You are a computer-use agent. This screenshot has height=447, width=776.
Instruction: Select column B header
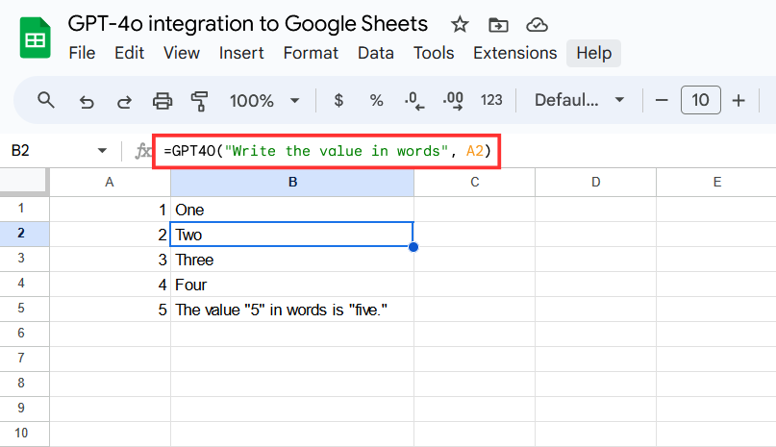[x=292, y=183]
